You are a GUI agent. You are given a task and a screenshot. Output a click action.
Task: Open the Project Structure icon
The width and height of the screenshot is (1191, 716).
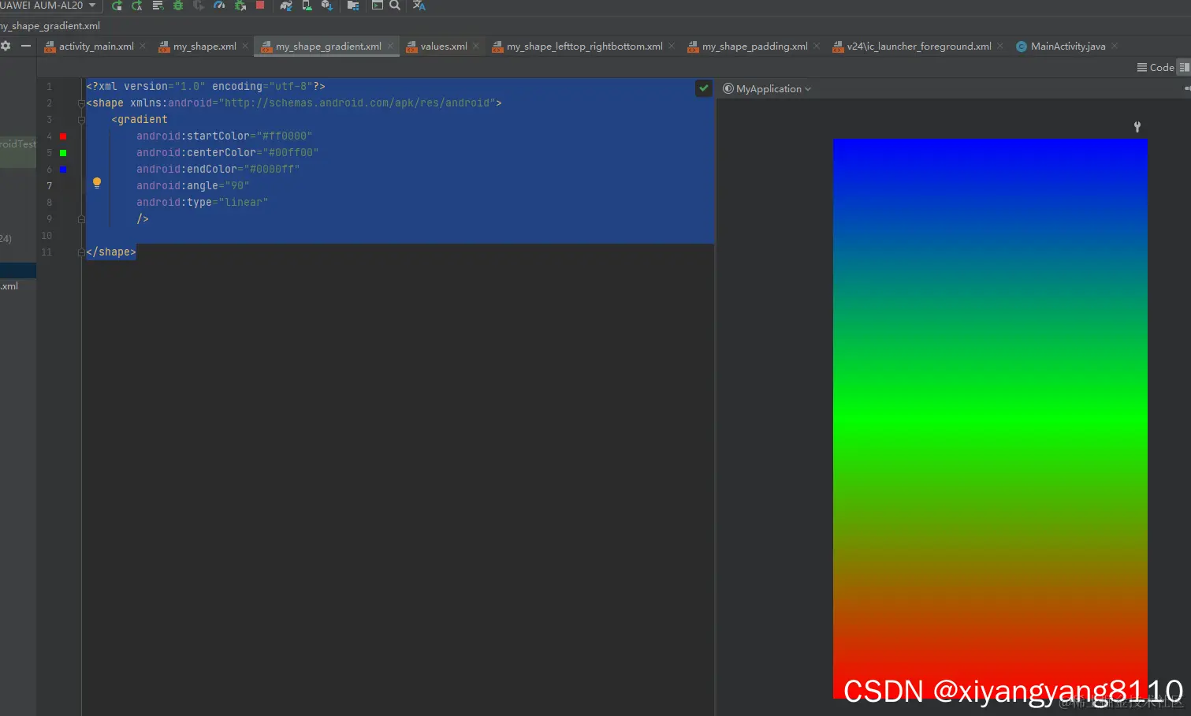[353, 6]
